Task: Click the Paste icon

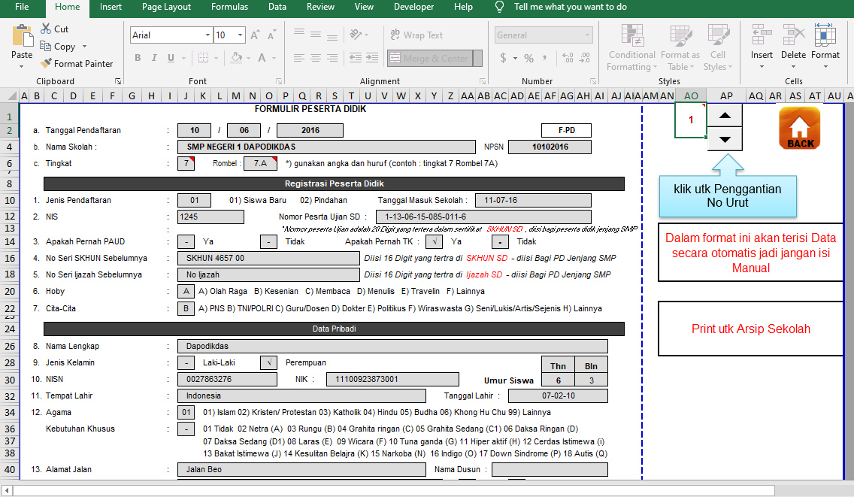Action: pos(22,36)
